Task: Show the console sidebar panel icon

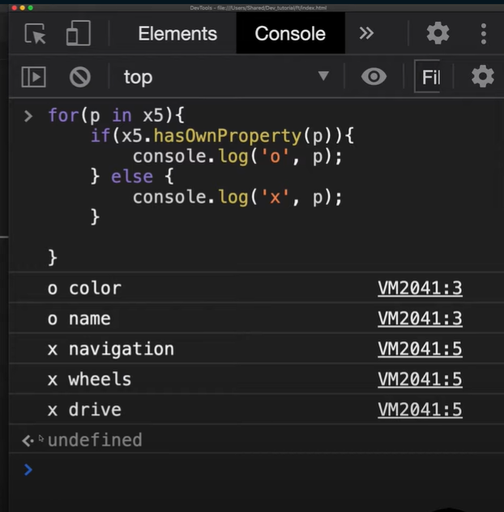Action: click(34, 77)
